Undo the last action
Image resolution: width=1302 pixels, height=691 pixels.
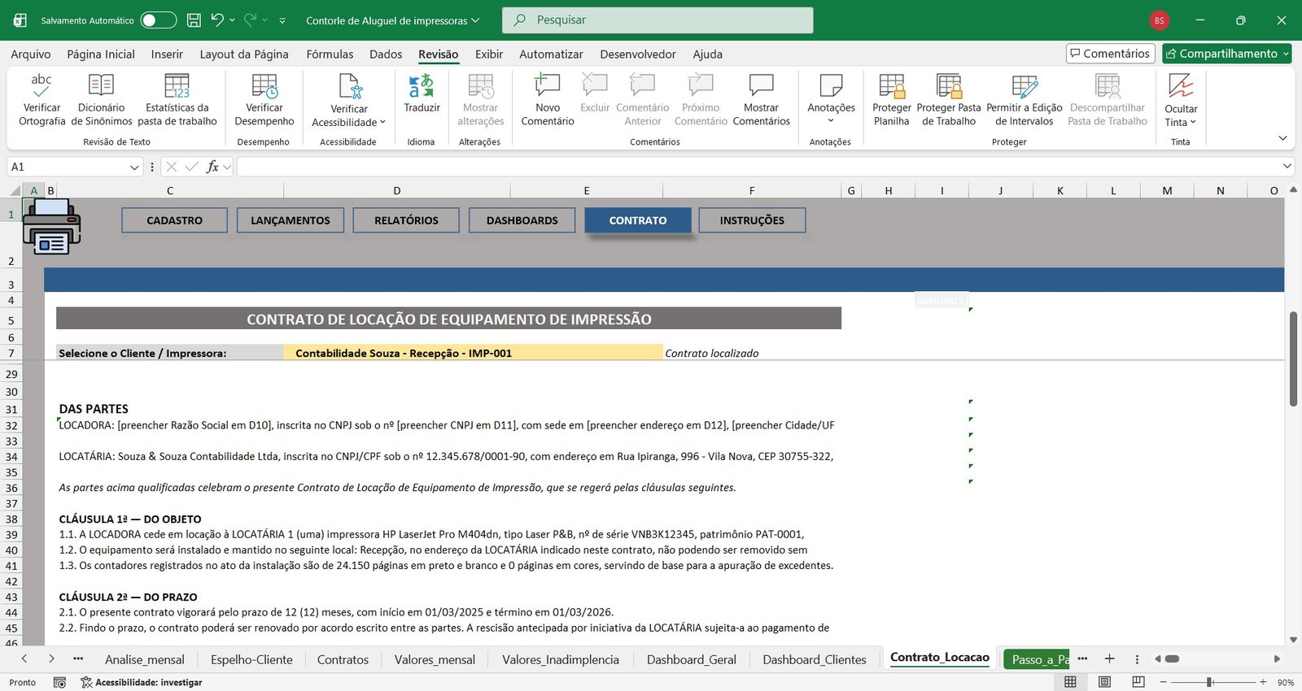coord(217,20)
